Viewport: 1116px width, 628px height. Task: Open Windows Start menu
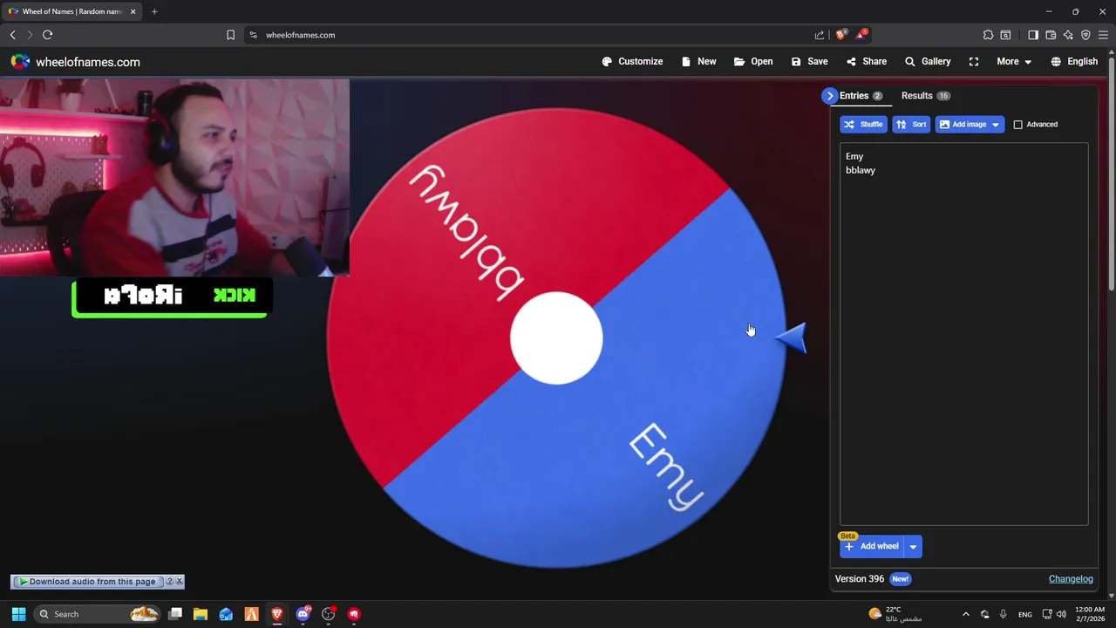click(x=18, y=614)
